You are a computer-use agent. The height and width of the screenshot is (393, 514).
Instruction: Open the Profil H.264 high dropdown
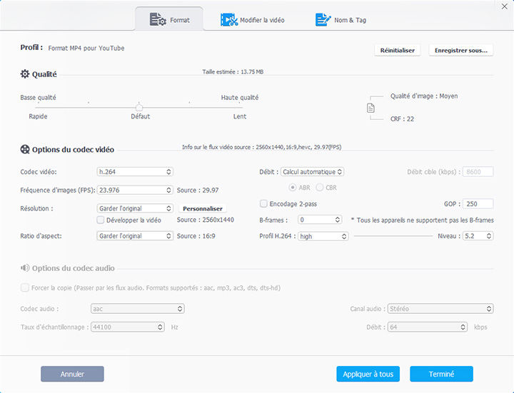click(x=323, y=236)
